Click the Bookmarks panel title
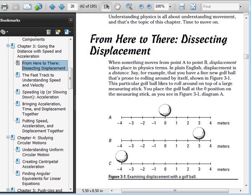 pos(10,20)
